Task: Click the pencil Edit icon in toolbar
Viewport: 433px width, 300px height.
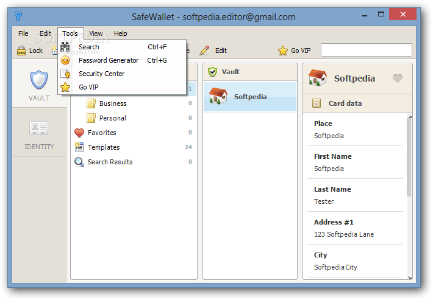Action: (x=204, y=51)
